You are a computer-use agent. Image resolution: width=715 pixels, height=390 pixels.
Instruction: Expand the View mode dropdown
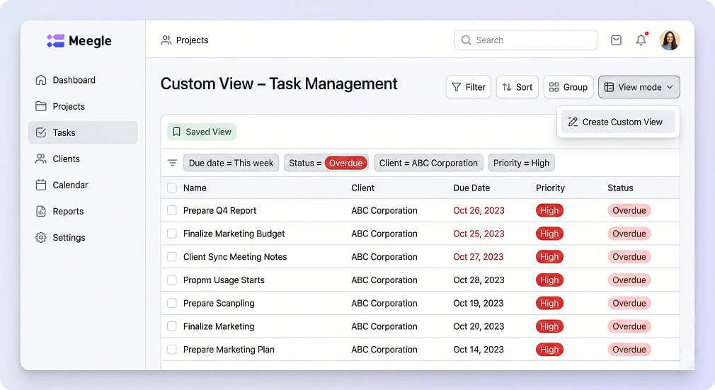[x=639, y=87]
